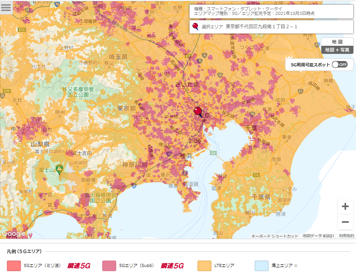The image size is (356, 275).
Task: Click the Google logo on the map
Action: click(13, 233)
